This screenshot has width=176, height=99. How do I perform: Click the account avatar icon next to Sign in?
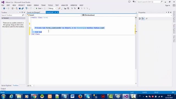(x=174, y=5)
